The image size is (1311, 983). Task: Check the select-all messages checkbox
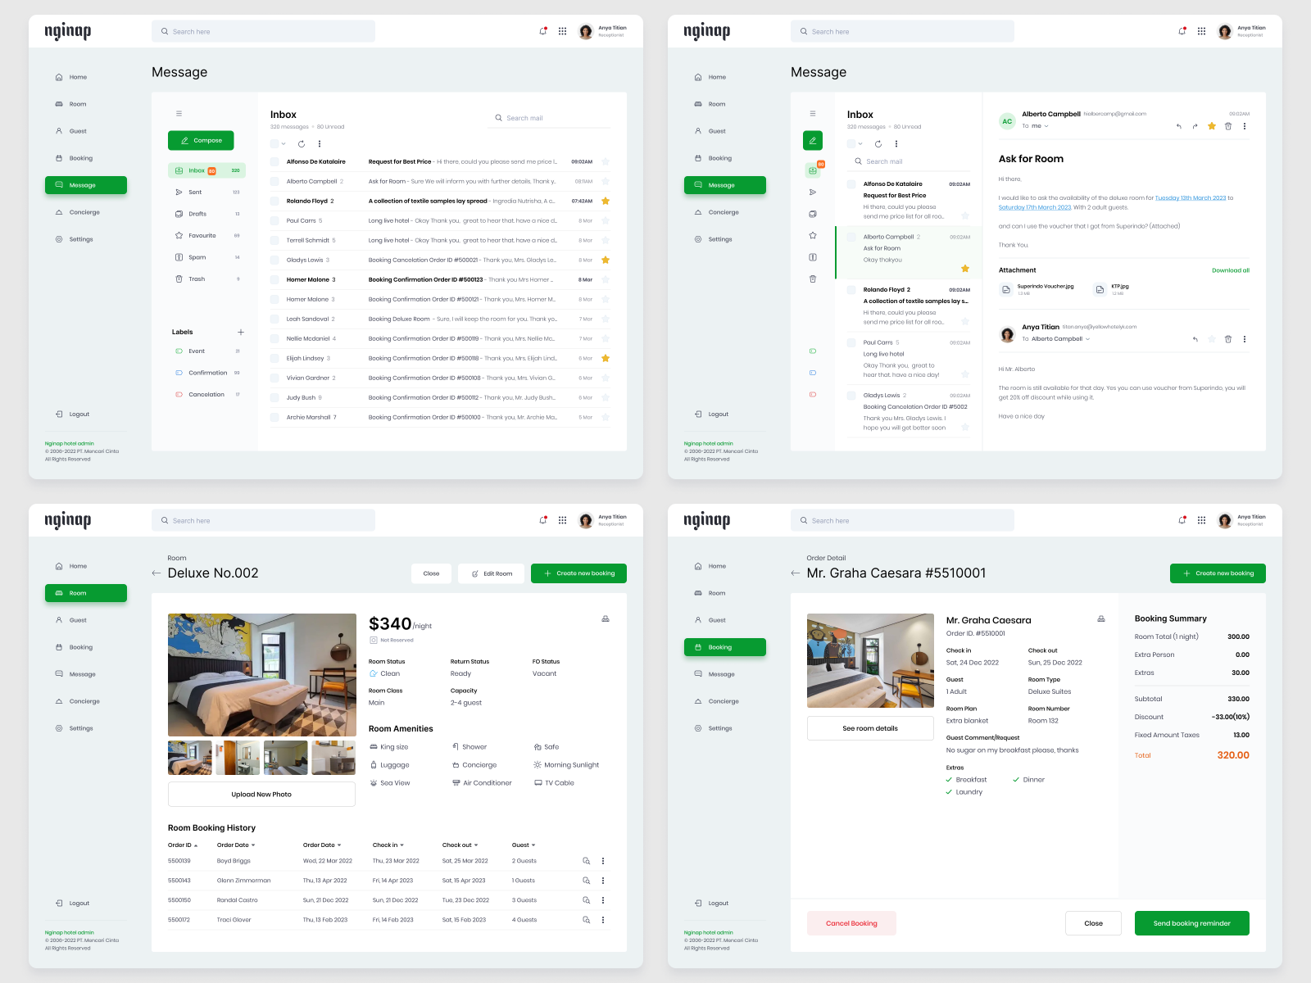[274, 143]
